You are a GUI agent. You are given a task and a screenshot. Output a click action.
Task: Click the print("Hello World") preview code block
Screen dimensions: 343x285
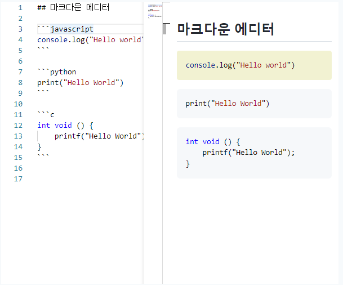tap(254, 104)
